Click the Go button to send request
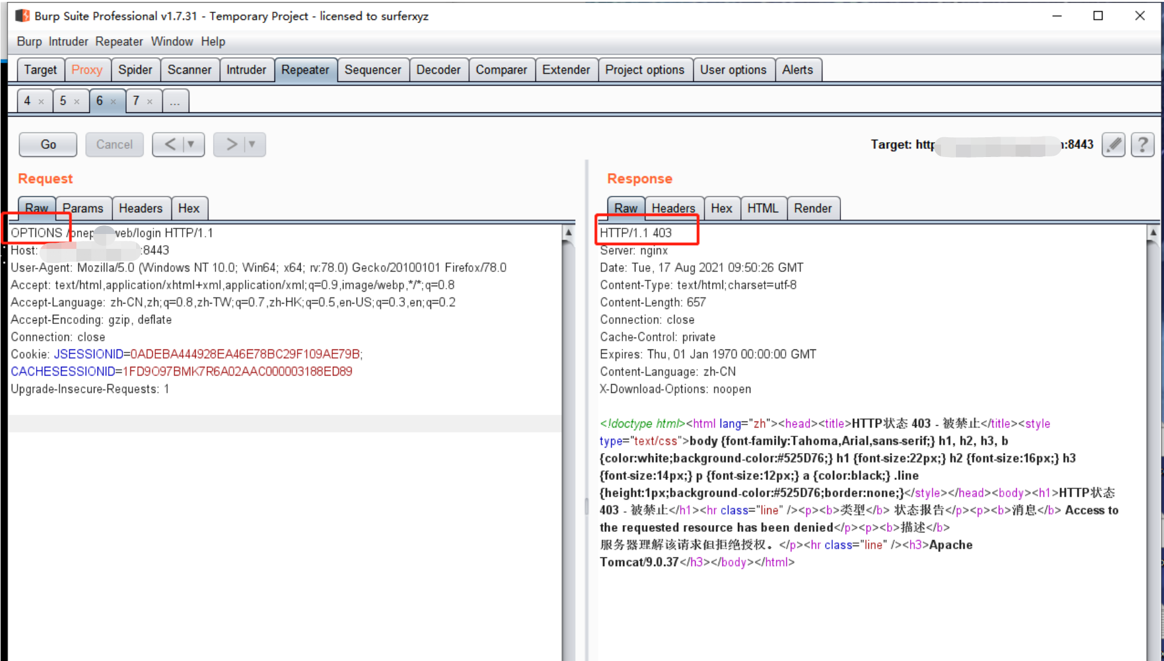 (48, 145)
